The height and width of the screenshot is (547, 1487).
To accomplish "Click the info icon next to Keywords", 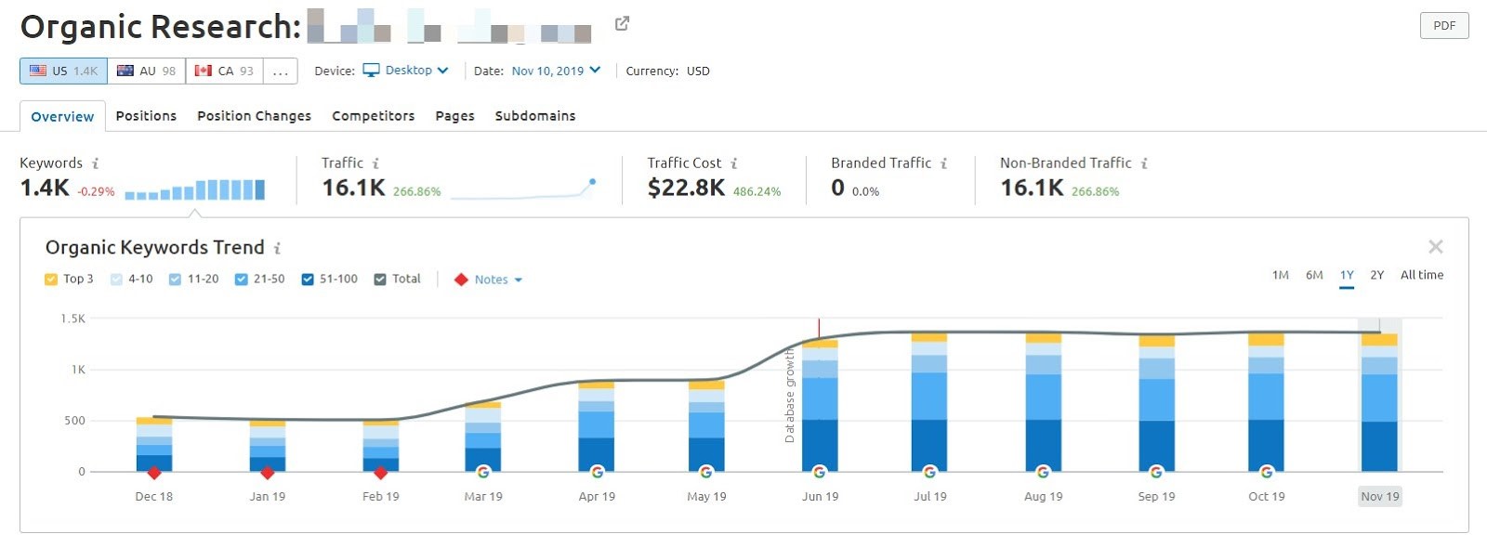I will tap(95, 163).
